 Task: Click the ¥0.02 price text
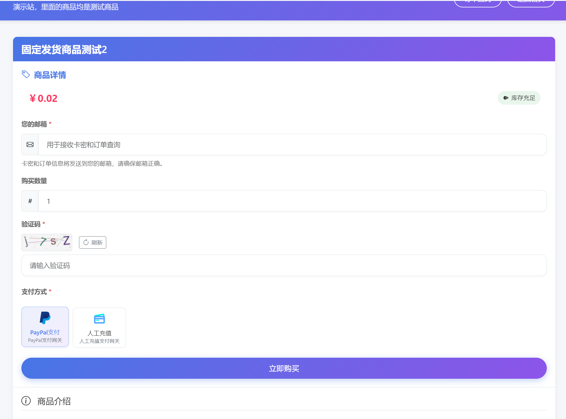pos(43,98)
